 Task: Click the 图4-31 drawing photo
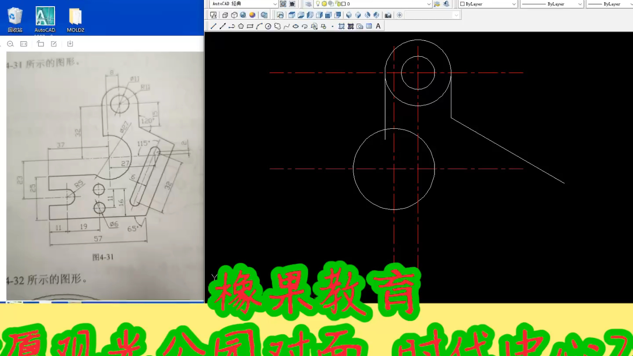105,176
